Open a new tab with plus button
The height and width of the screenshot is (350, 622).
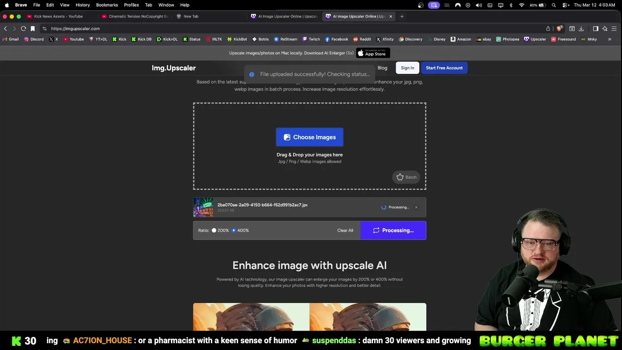point(402,16)
